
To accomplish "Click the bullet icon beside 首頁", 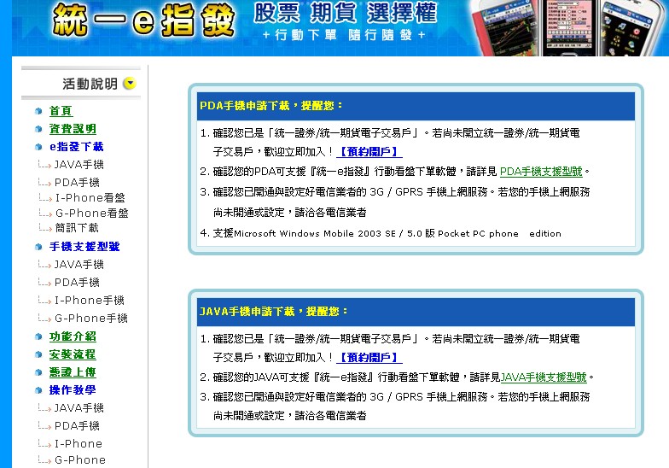I will (38, 111).
